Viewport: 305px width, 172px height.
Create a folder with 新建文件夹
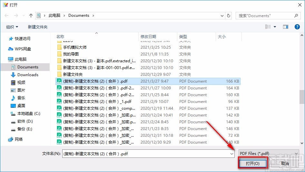point(37,27)
